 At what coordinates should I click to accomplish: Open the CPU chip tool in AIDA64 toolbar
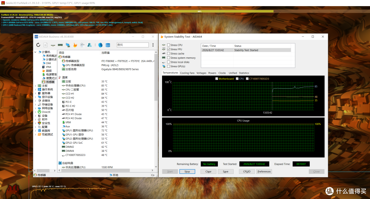pyautogui.click(x=53, y=45)
